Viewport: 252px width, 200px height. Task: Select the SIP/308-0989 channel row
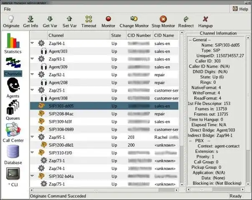[104, 129]
